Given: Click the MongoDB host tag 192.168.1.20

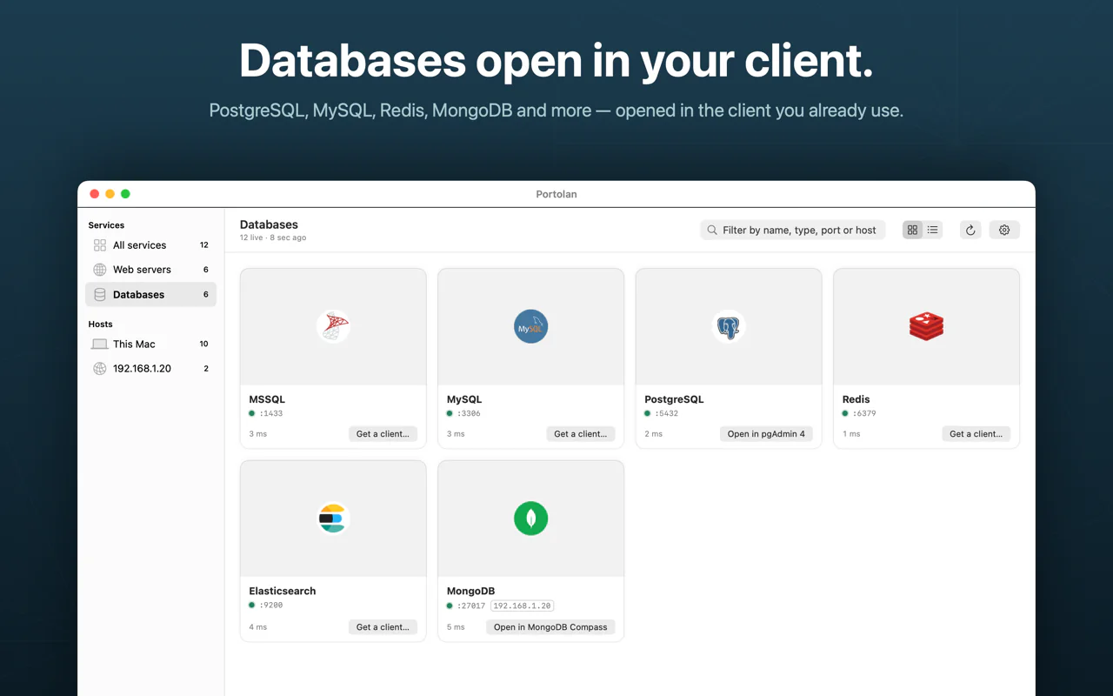Looking at the screenshot, I should coord(523,606).
